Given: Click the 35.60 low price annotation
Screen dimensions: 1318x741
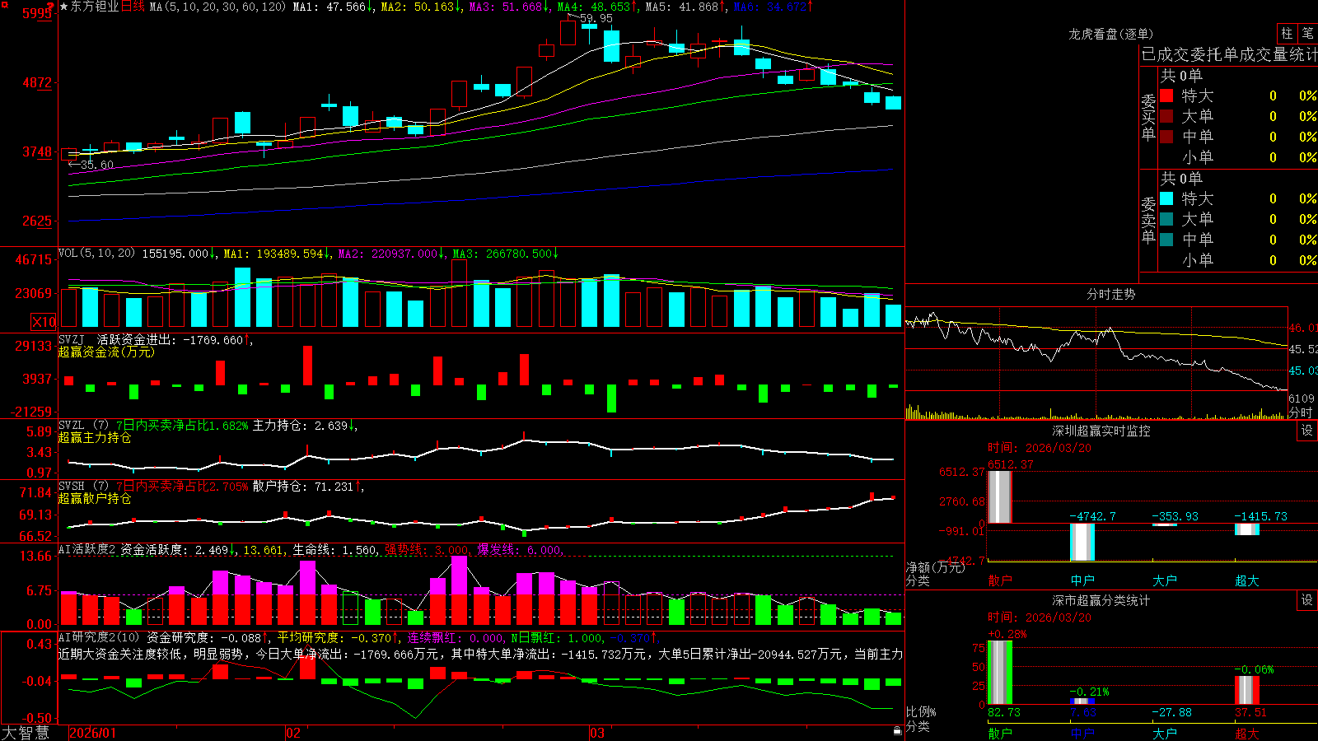Looking at the screenshot, I should point(97,165).
